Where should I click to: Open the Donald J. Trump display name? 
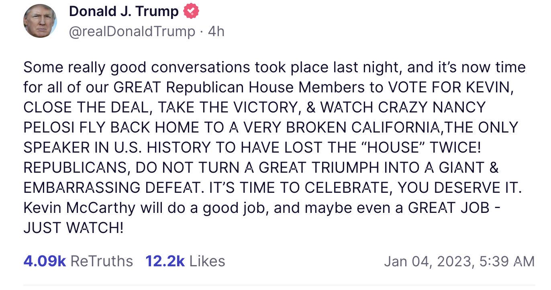tap(124, 11)
